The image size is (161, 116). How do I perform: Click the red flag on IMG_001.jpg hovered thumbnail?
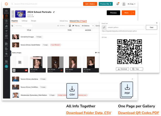pos(61,70)
